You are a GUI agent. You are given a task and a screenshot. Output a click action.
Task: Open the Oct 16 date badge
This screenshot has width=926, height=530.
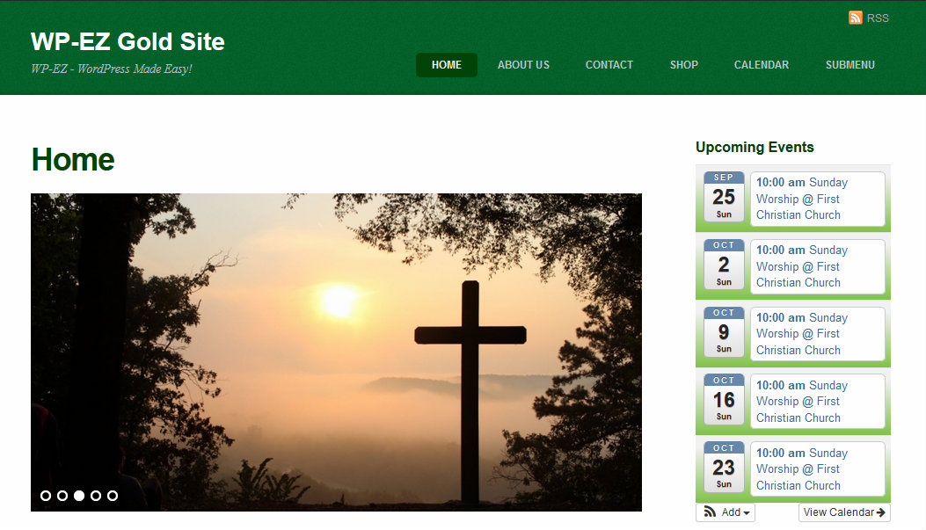(724, 399)
